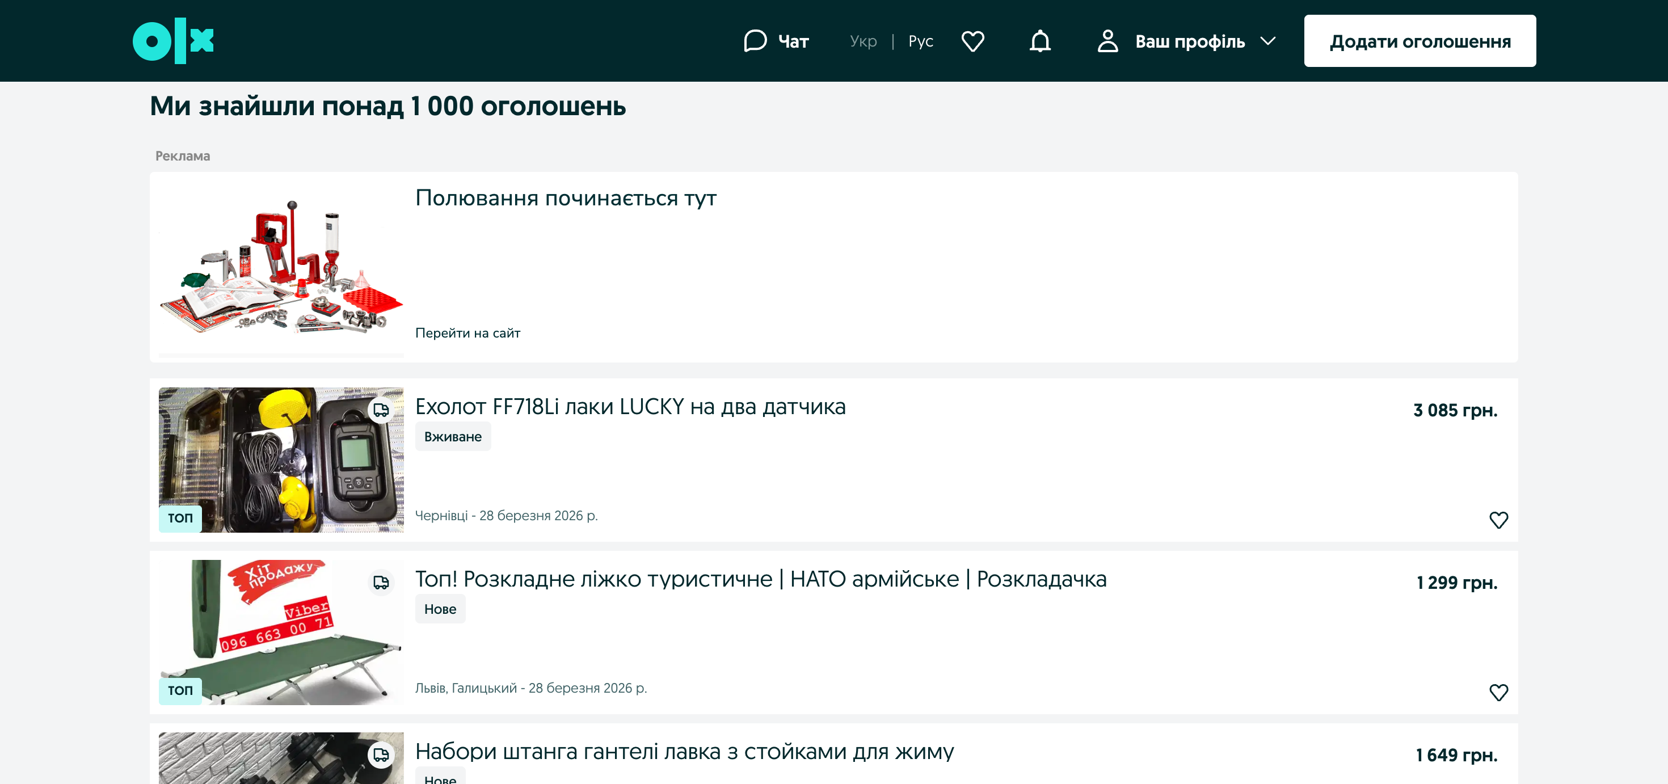Image resolution: width=1668 pixels, height=784 pixels.
Task: Favorite the Ехолот FF718Li listing
Action: click(1498, 520)
